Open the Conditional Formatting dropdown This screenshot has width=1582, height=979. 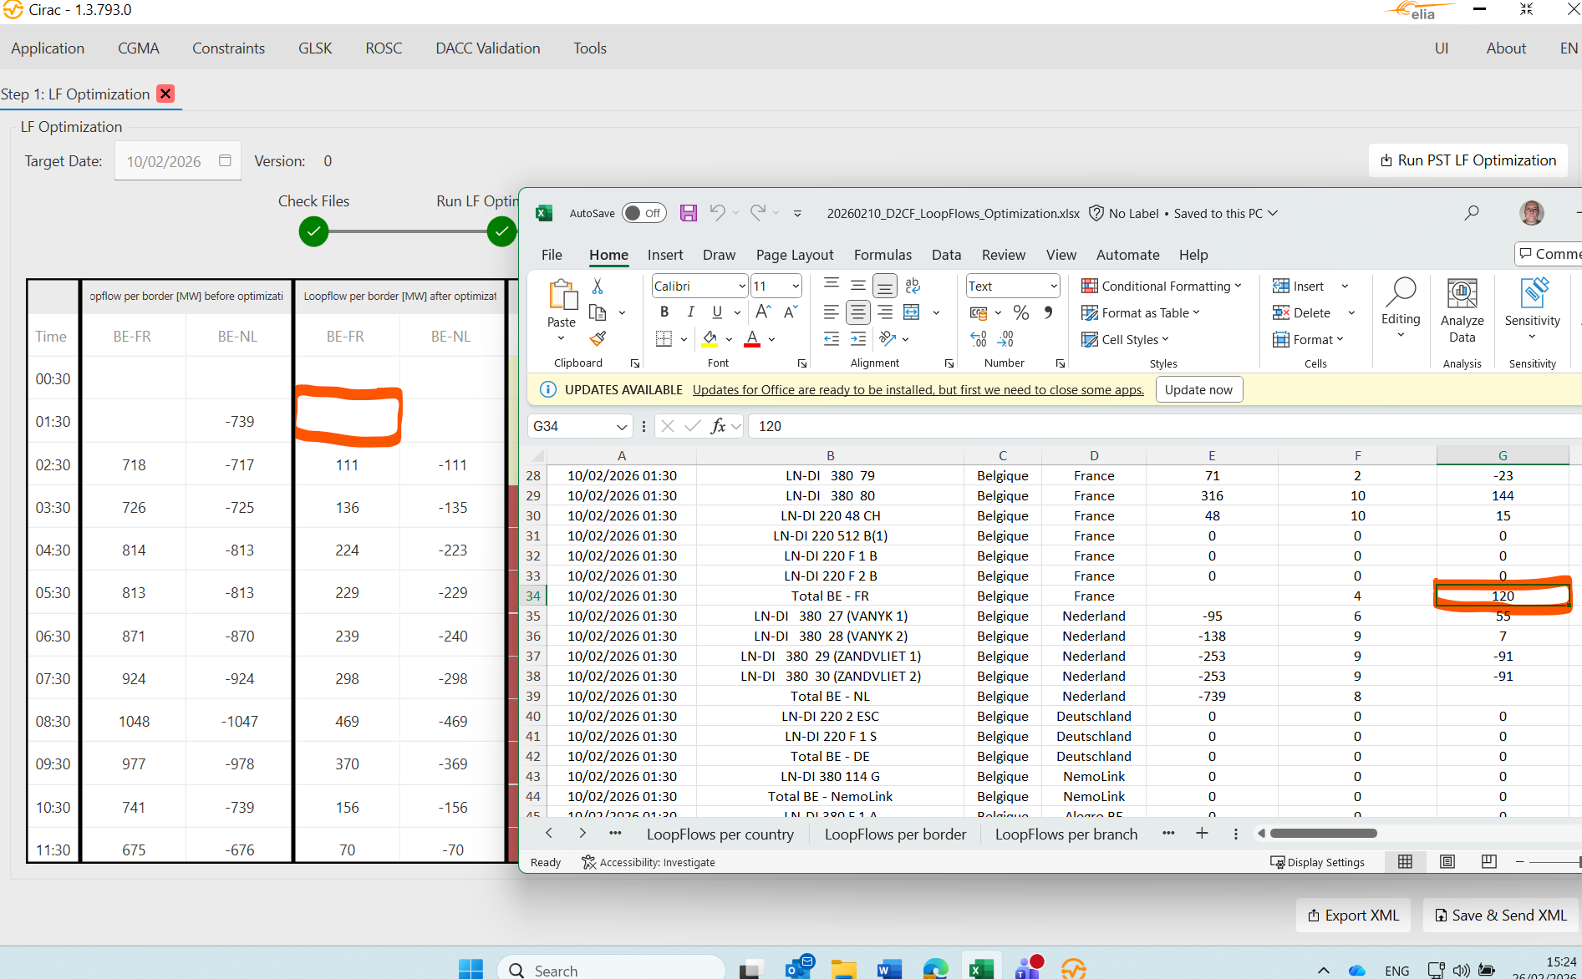tap(1162, 287)
